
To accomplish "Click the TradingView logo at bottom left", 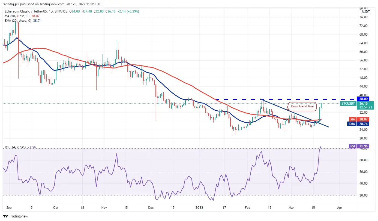I will (x=16, y=216).
